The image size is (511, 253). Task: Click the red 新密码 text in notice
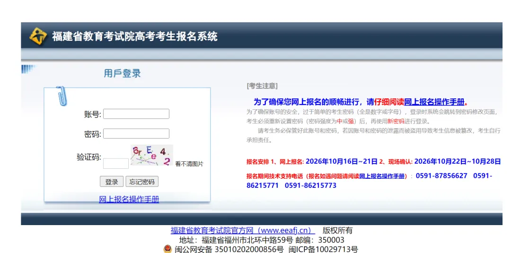pyautogui.click(x=396, y=122)
